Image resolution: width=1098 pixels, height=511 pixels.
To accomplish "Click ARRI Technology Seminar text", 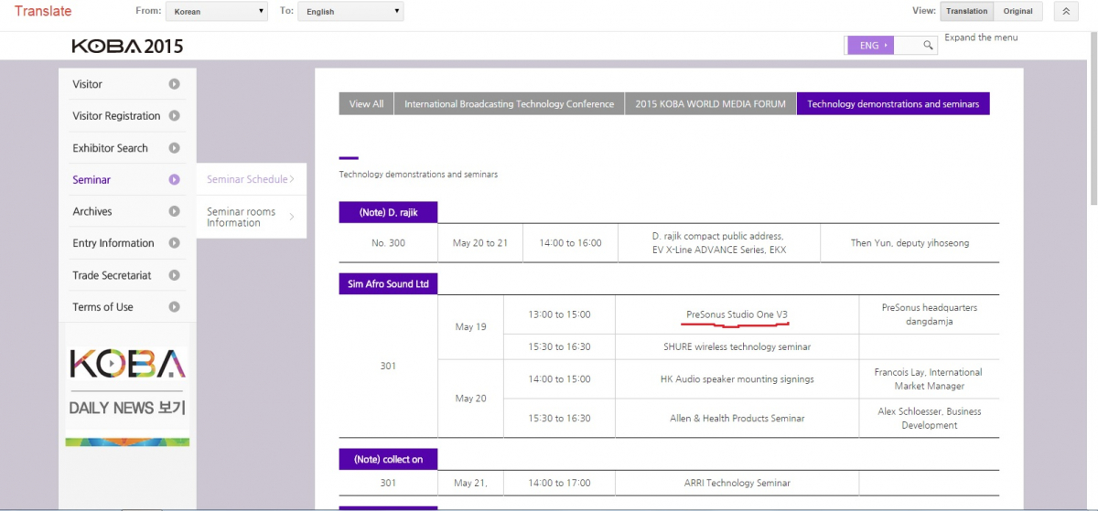I will point(737,483).
